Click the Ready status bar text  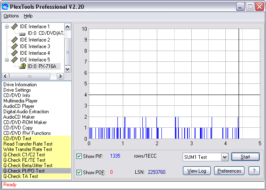(x=10, y=185)
